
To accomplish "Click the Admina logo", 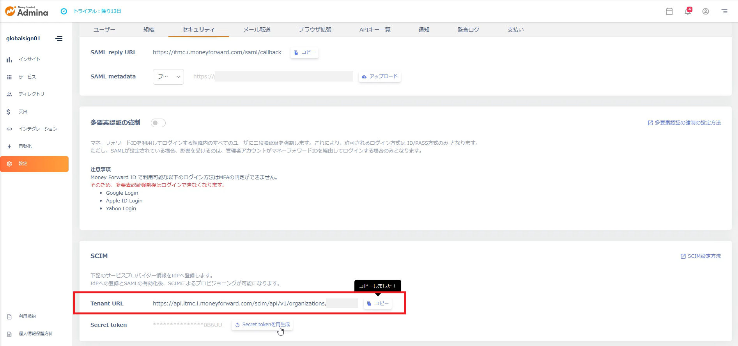I will tap(27, 11).
